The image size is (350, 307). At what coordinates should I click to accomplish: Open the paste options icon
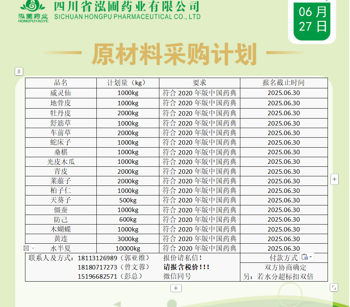point(304,257)
